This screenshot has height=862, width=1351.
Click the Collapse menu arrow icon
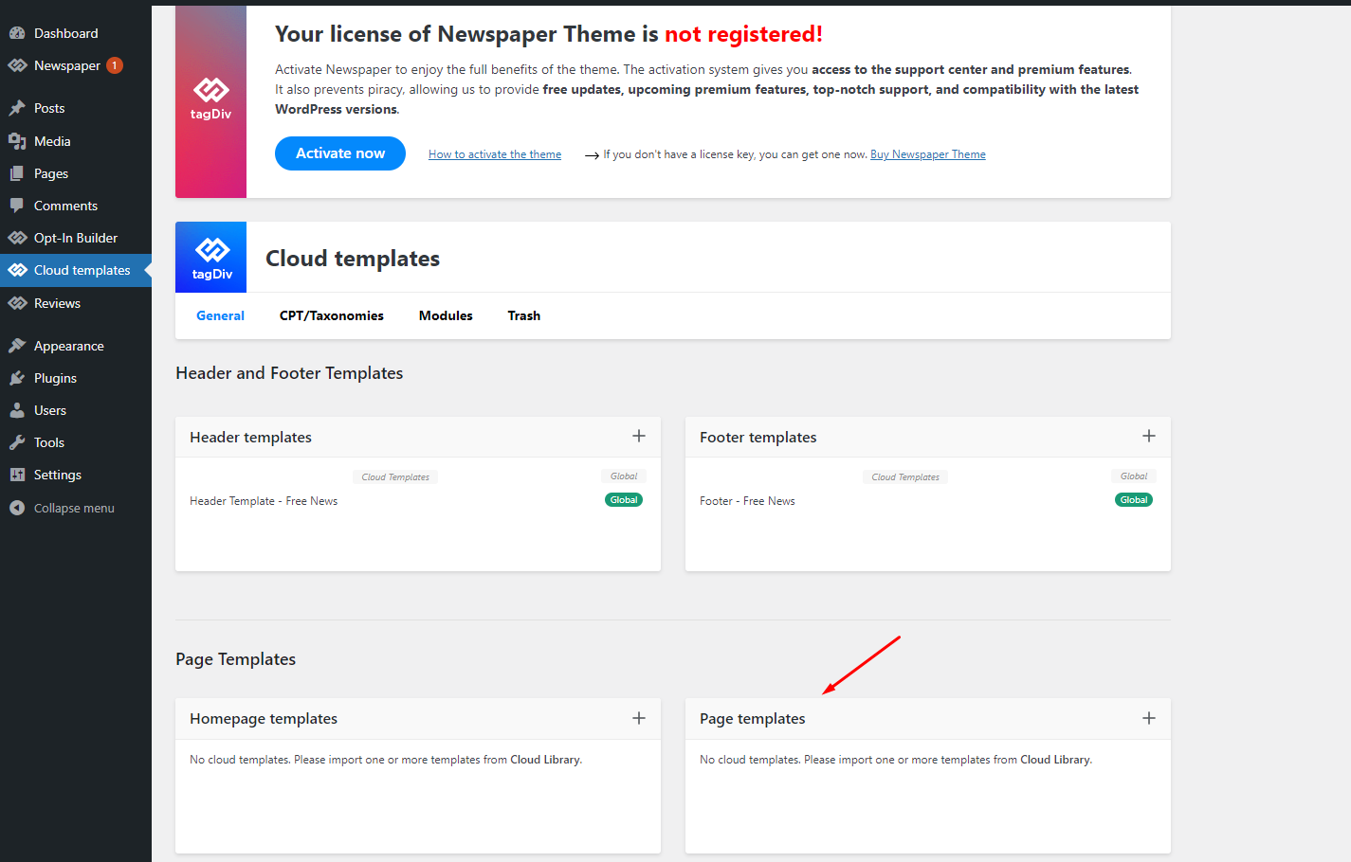(17, 508)
